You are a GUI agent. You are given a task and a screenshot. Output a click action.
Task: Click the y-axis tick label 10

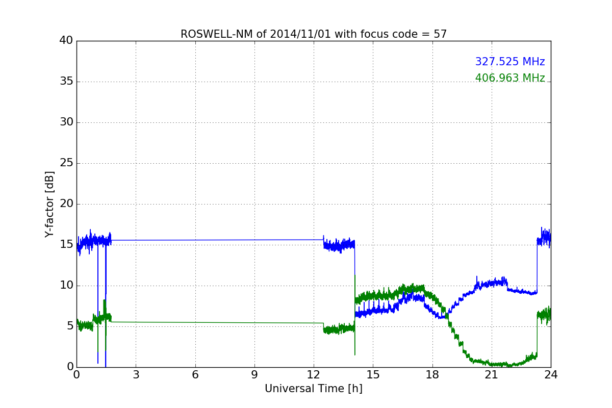pos(66,285)
